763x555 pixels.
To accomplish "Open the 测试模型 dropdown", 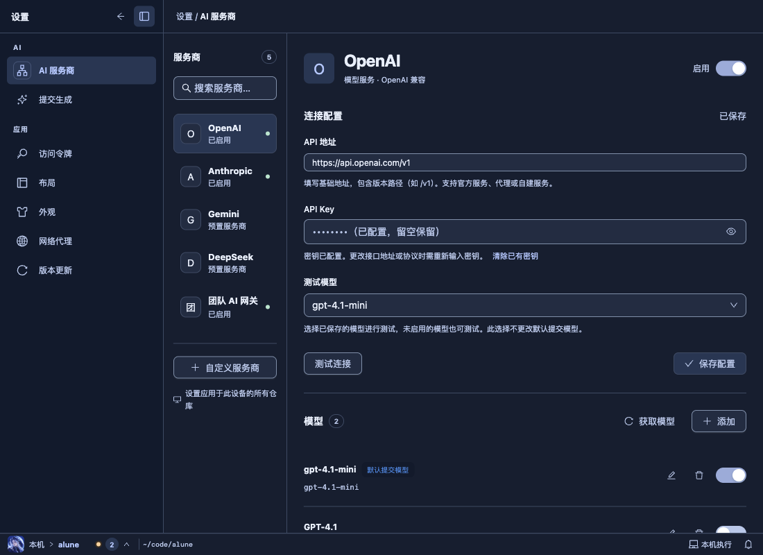I will pos(524,305).
